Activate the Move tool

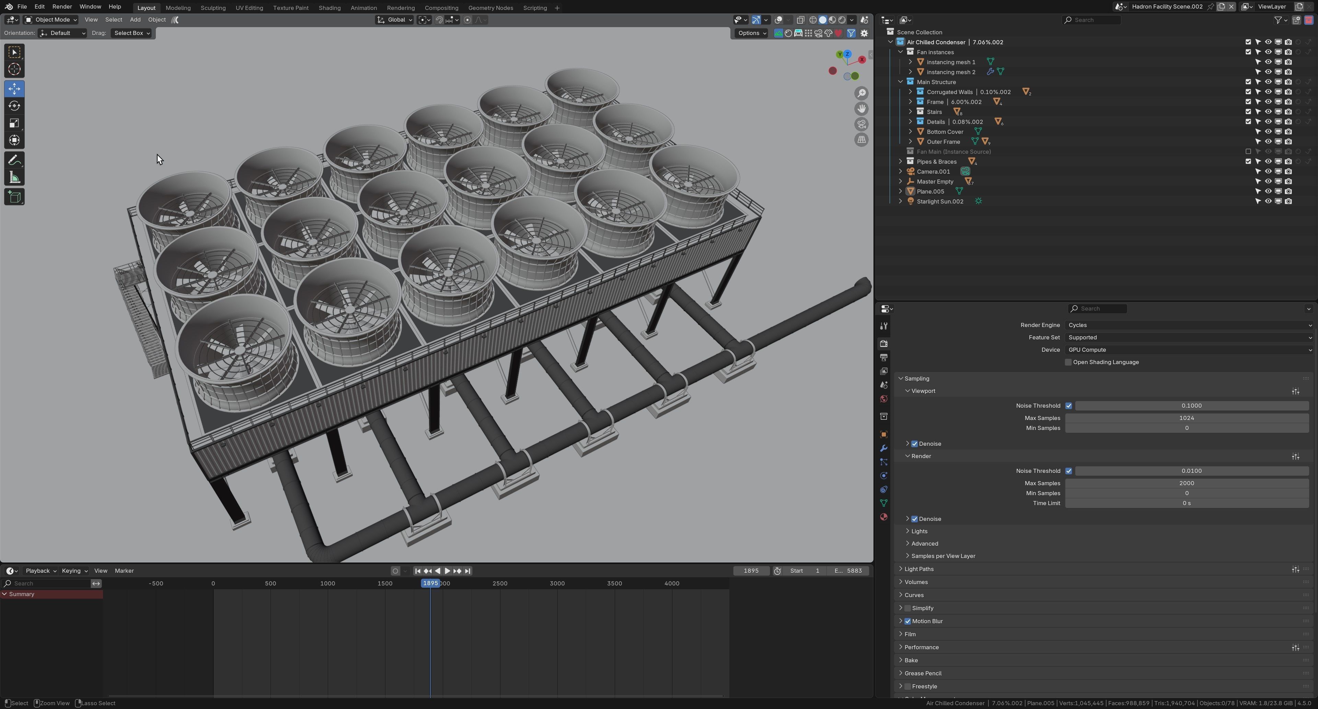click(14, 89)
